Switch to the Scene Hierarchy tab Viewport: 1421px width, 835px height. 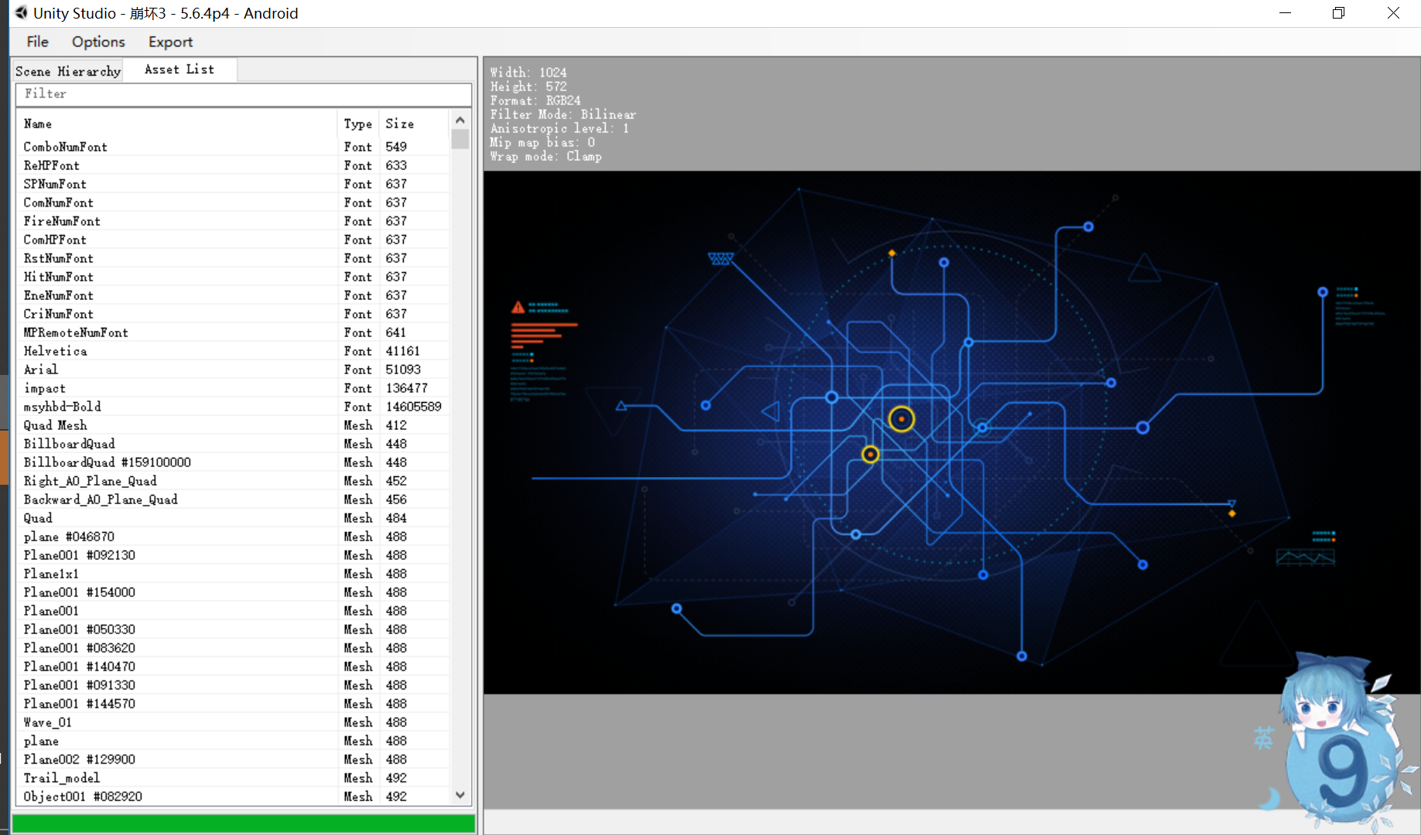(68, 71)
